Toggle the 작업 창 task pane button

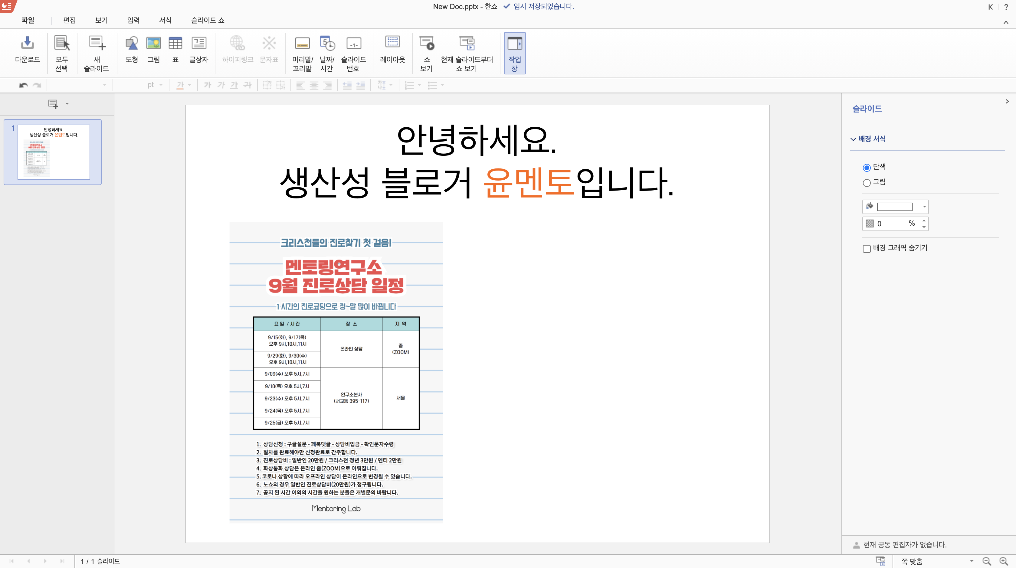515,52
